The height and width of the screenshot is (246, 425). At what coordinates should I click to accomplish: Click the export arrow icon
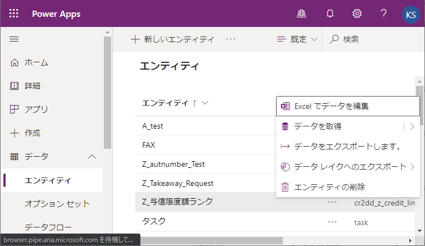coord(285,147)
